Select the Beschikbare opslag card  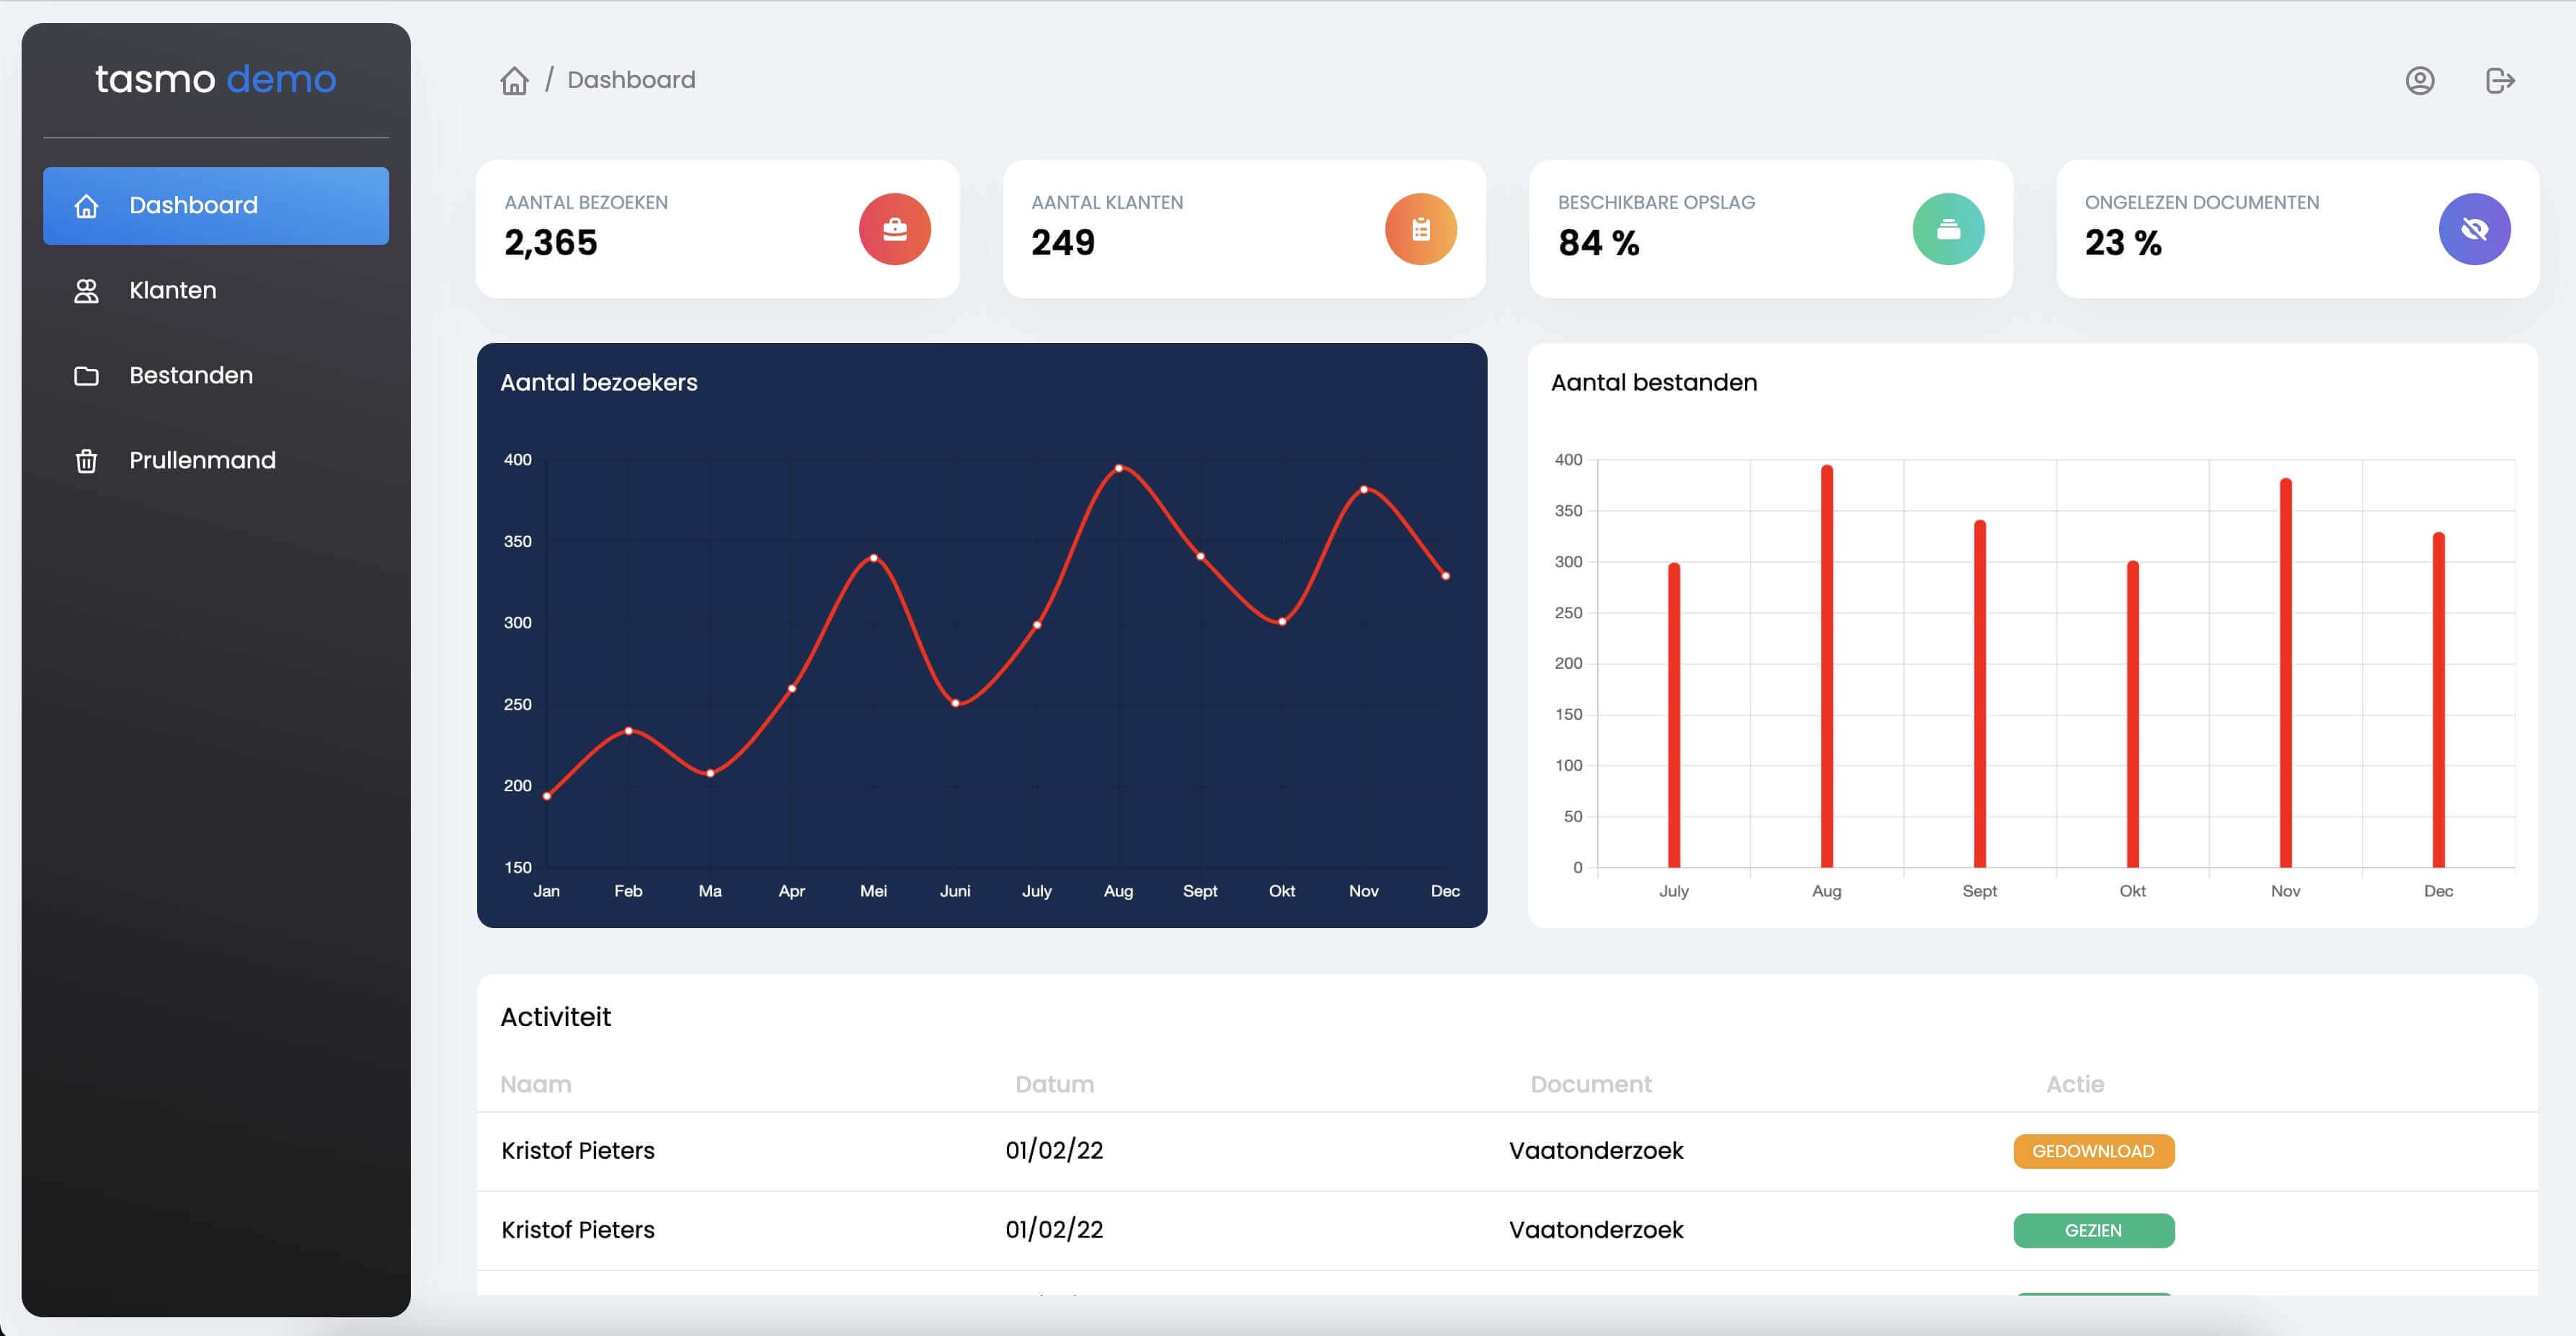pyautogui.click(x=1771, y=229)
